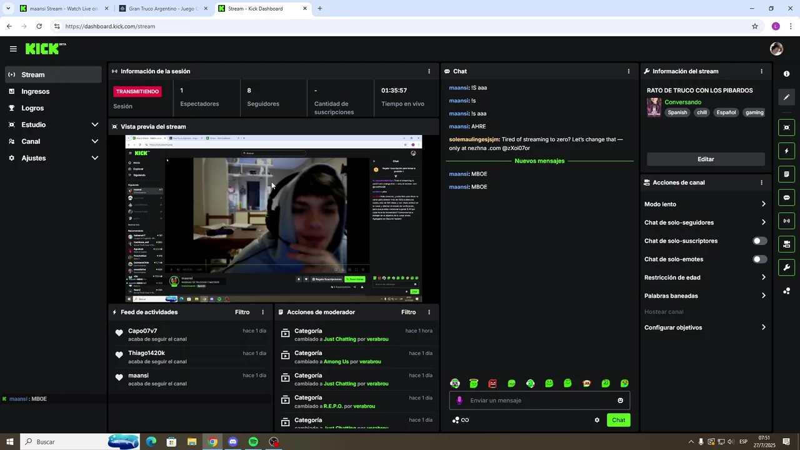Open Chat de solo-seguidores options arrow

[763, 222]
